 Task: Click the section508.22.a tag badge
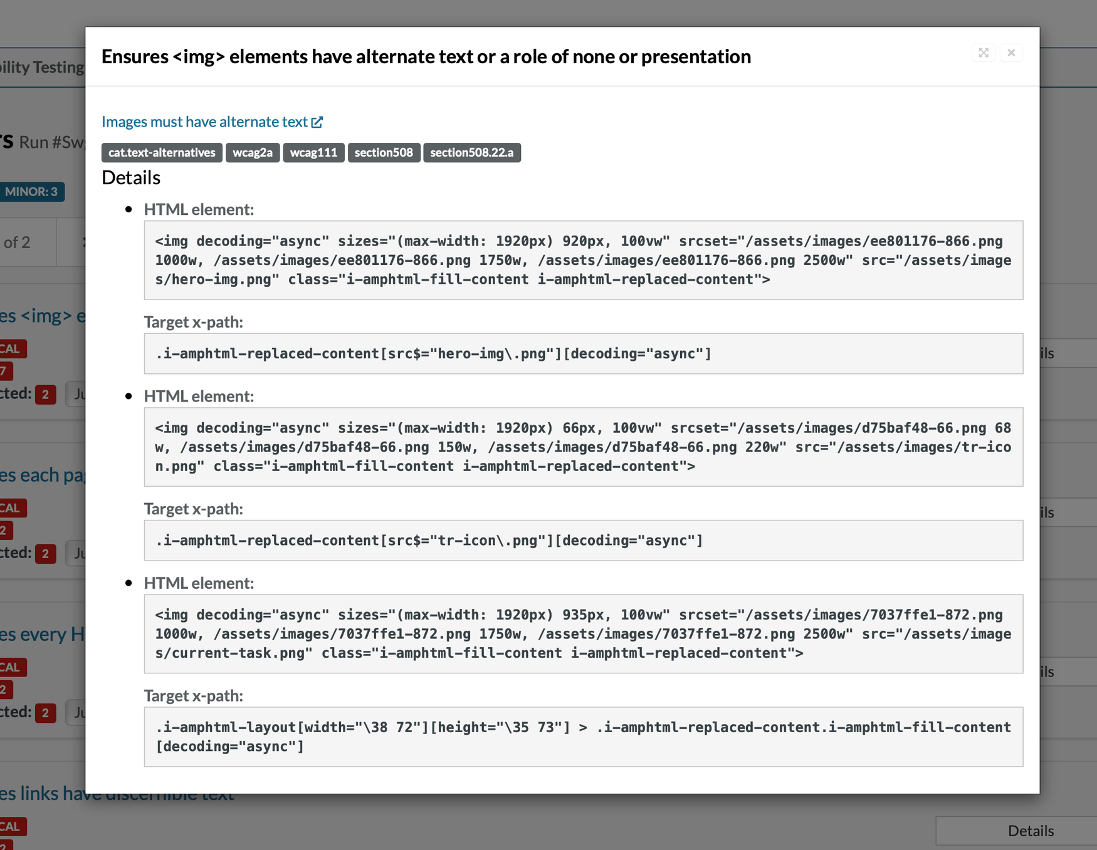pos(471,152)
